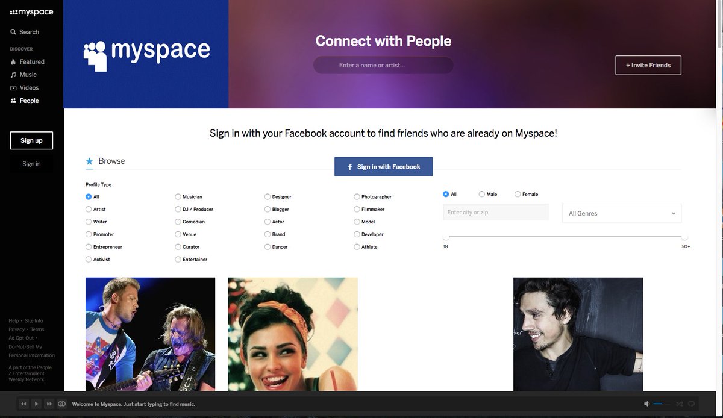
Task: Select the Developer radio button
Action: click(x=357, y=234)
